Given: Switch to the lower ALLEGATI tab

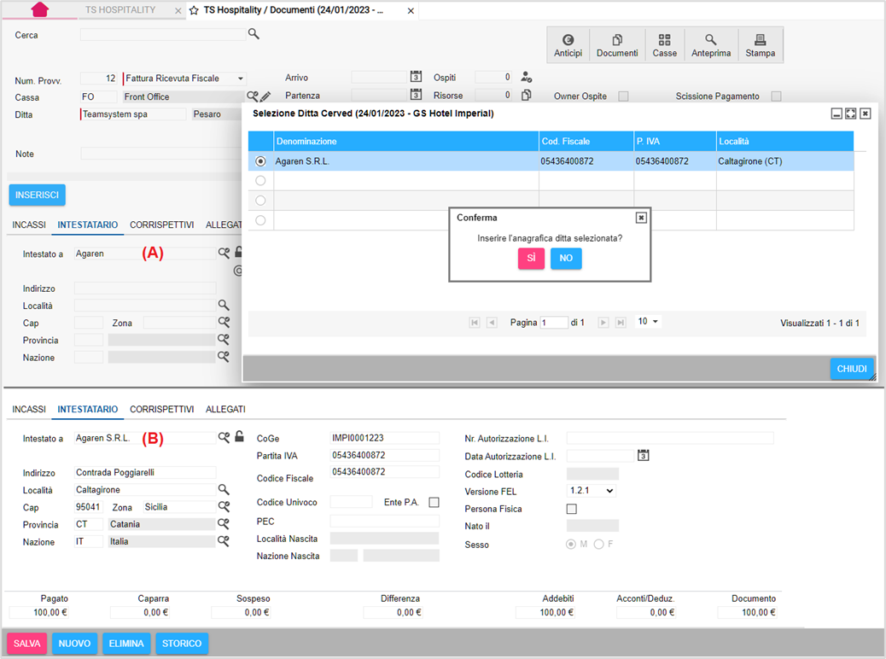Looking at the screenshot, I should (x=225, y=409).
